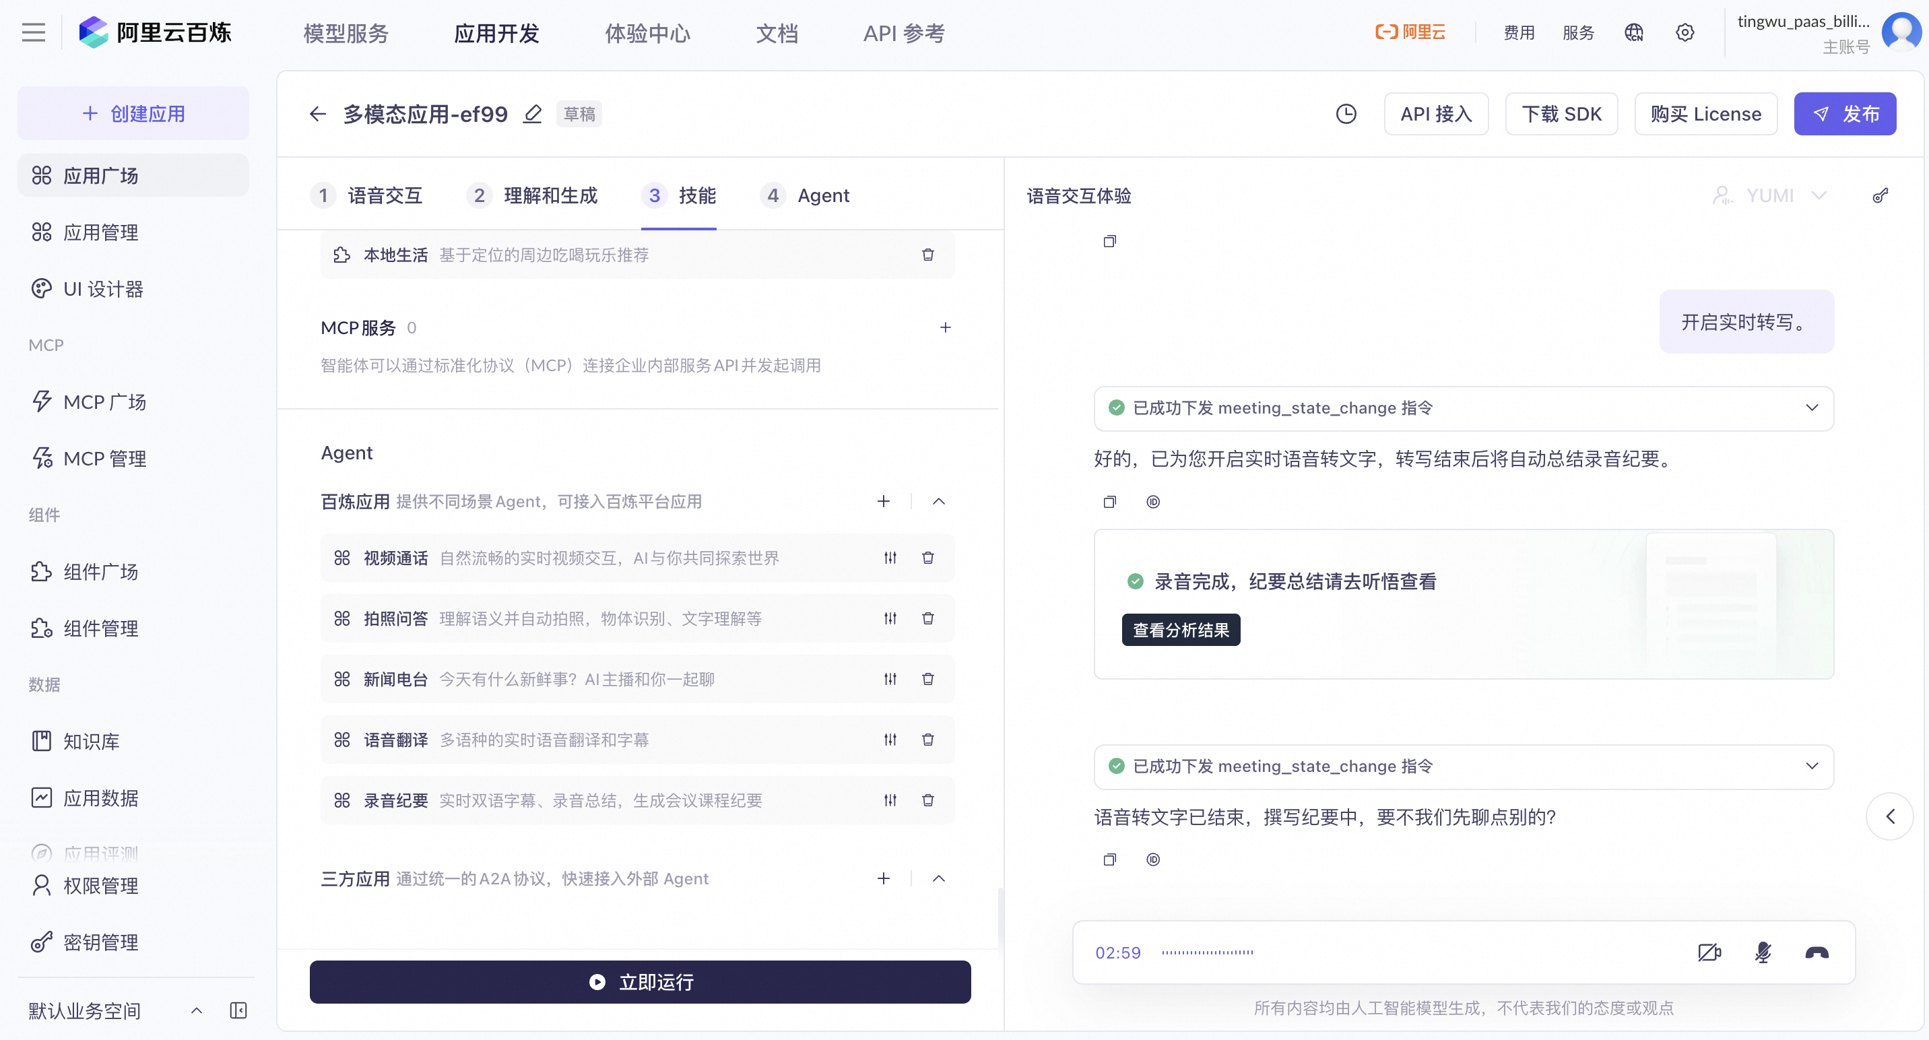Collapse the 百炼应用 agent section

pos(938,502)
